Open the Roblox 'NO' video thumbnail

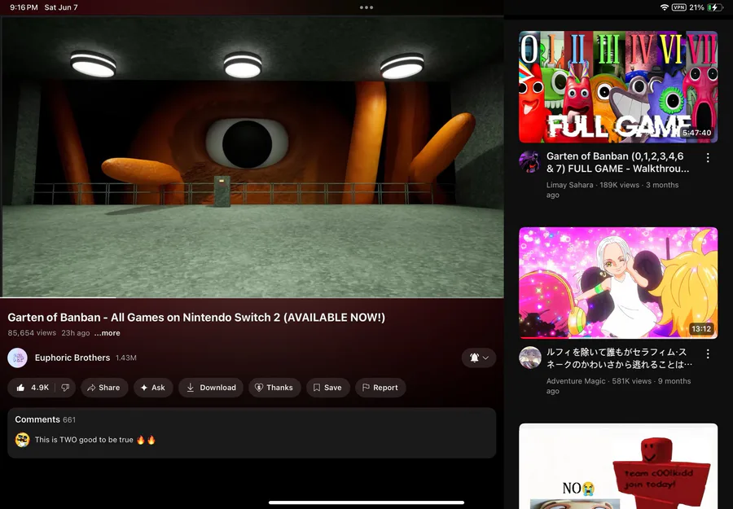tap(618, 466)
